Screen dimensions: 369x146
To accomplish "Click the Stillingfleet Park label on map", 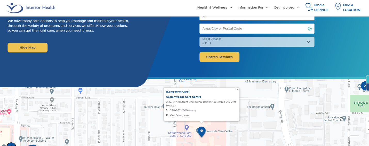I will (361, 104).
